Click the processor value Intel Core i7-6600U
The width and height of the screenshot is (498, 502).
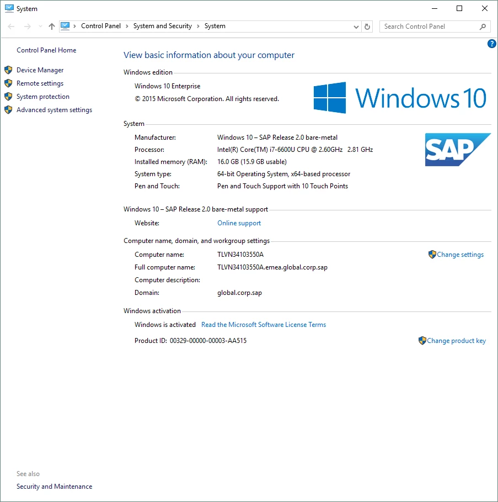tap(295, 150)
